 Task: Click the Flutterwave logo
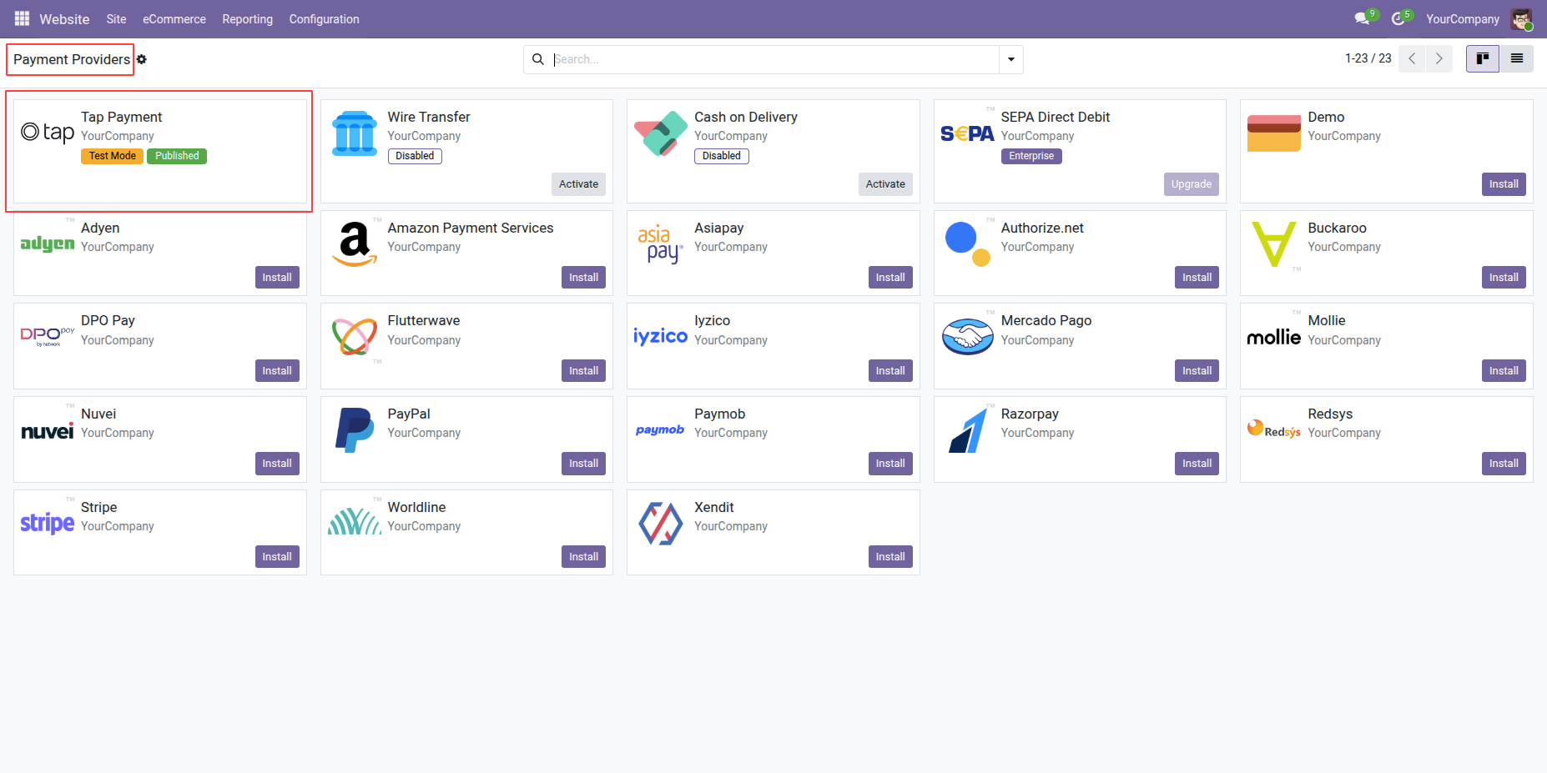tap(355, 336)
